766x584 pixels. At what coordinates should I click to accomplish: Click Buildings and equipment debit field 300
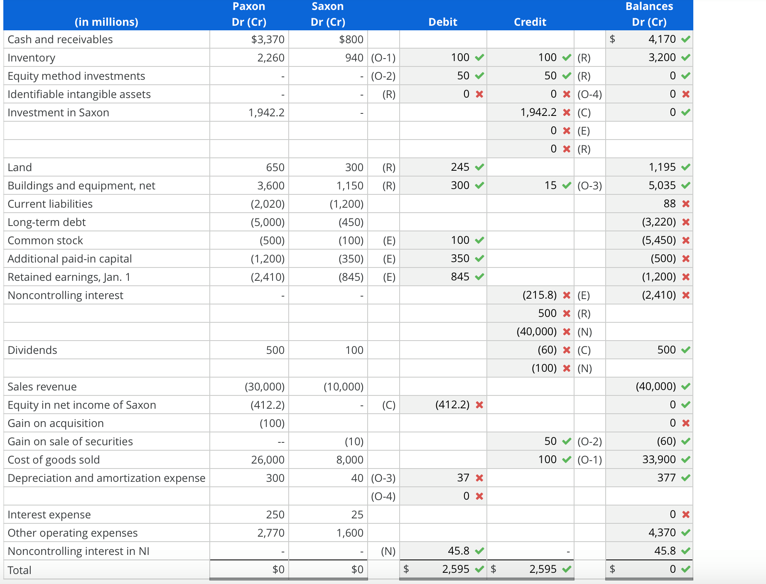tap(443, 185)
